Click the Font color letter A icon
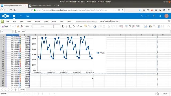Image resolution: width=171 pixels, height=96 pixels. (x=78, y=26)
